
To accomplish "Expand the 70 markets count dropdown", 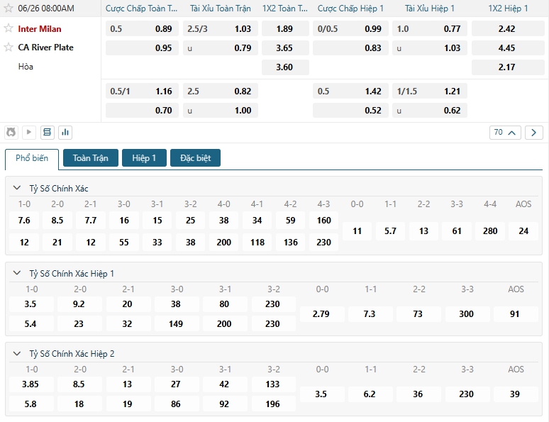I will 505,133.
